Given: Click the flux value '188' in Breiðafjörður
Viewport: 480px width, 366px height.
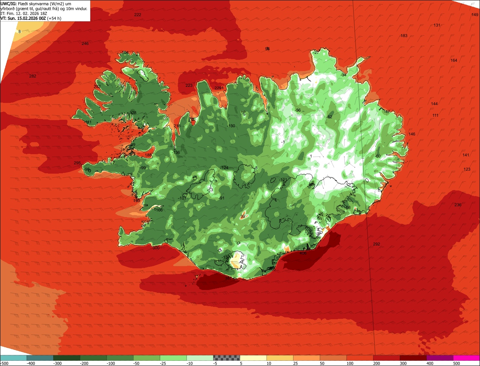Looking at the screenshot, I should pos(148,155).
